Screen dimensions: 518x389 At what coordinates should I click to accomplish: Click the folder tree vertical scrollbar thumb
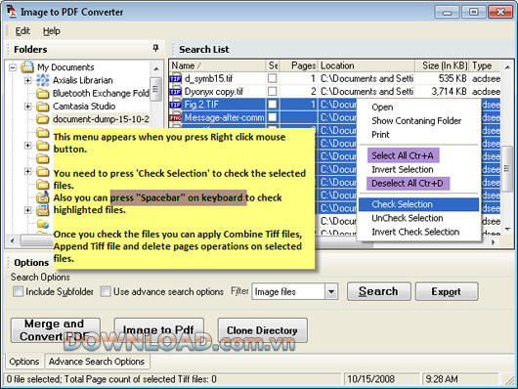tap(155, 89)
